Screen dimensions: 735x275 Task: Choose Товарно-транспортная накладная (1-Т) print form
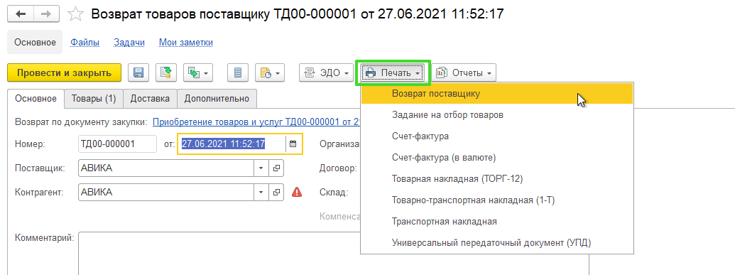click(497, 200)
